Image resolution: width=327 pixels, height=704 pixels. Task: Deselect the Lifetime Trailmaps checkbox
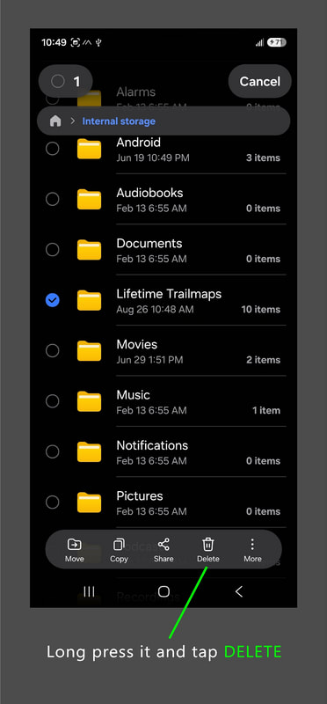(53, 300)
